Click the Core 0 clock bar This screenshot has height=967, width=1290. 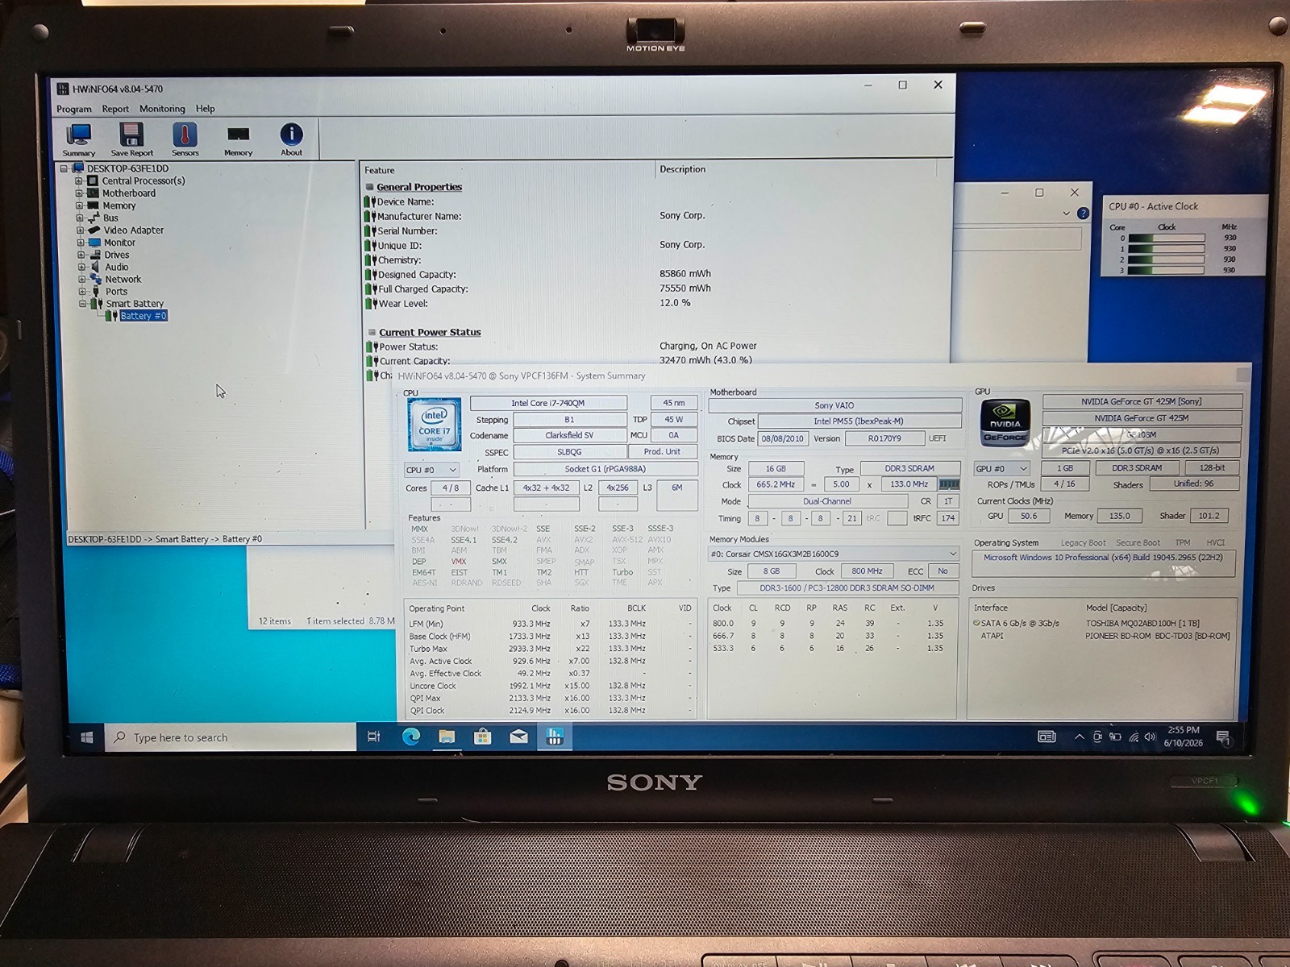coord(1167,238)
